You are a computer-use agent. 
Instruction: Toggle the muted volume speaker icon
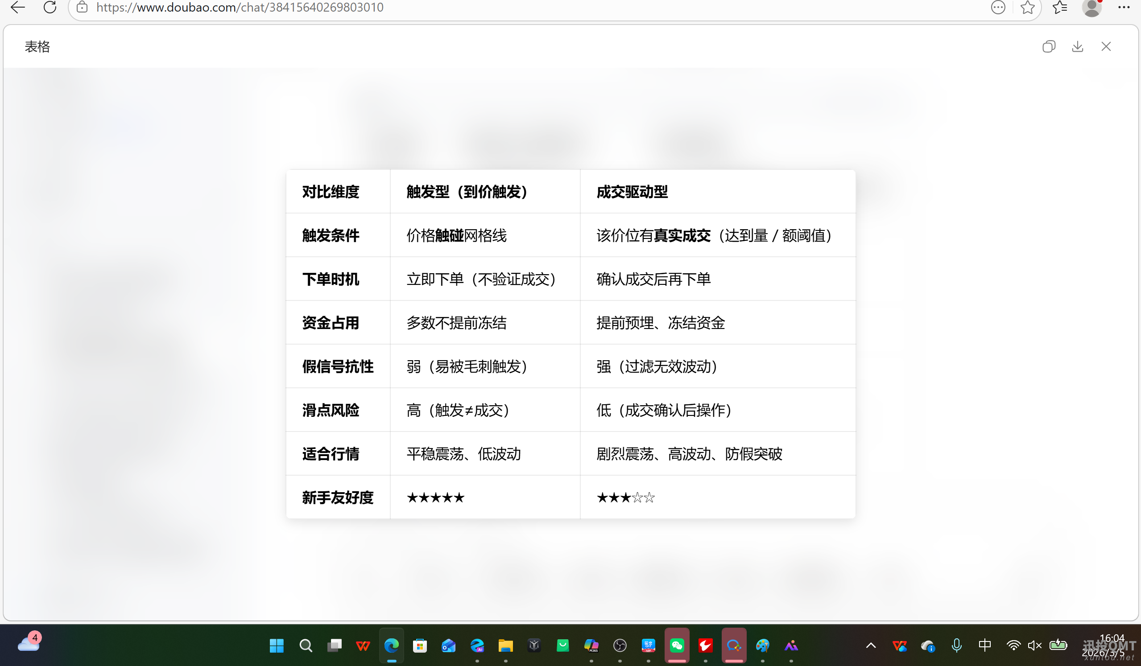coord(1034,645)
